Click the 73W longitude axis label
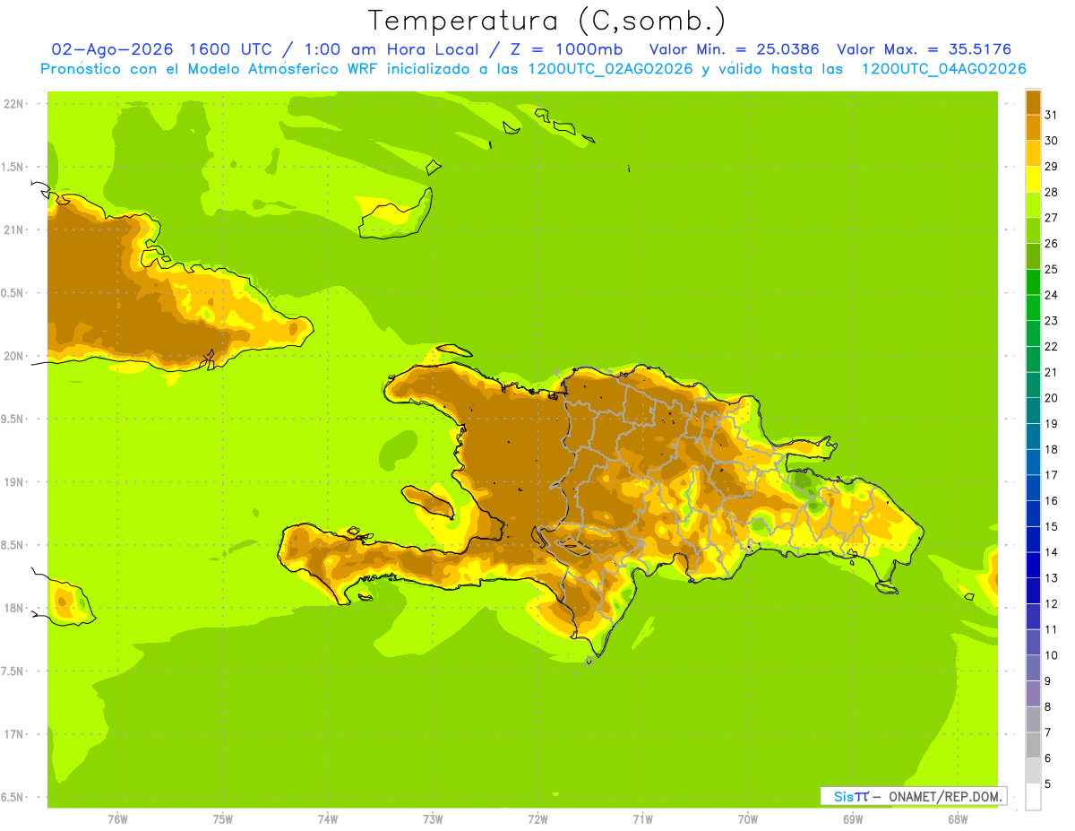Screen dimensions: 1075x831 [x=433, y=819]
